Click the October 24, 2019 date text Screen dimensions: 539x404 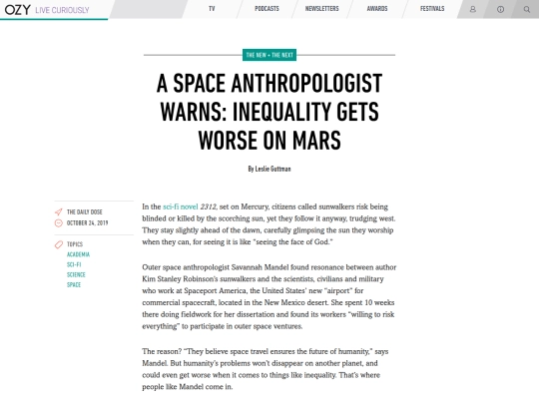[87, 223]
